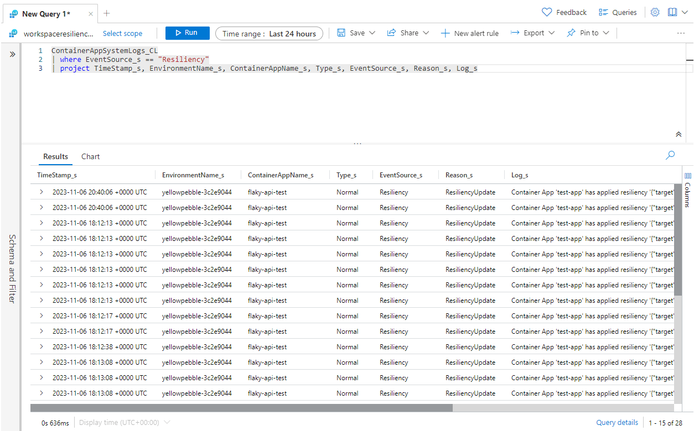Open the Display time (UTC+00:00) dropdown
Viewport: 694px width, 431px height.
pyautogui.click(x=120, y=422)
